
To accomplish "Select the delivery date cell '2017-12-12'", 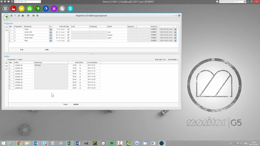I will [93, 82].
